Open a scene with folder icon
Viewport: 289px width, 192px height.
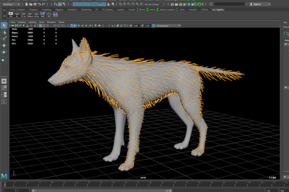tap(31, 4)
